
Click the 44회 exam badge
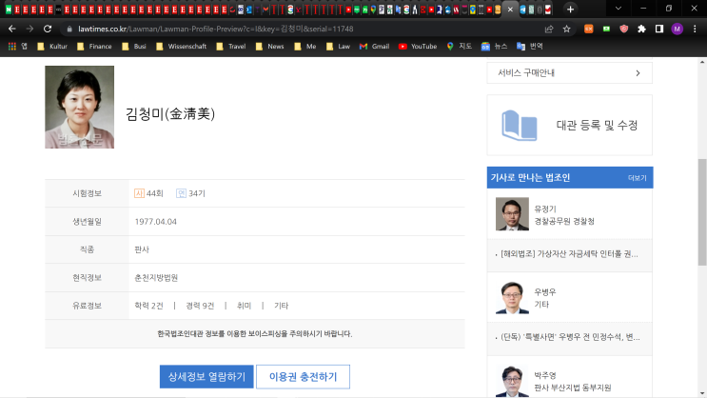click(x=148, y=193)
